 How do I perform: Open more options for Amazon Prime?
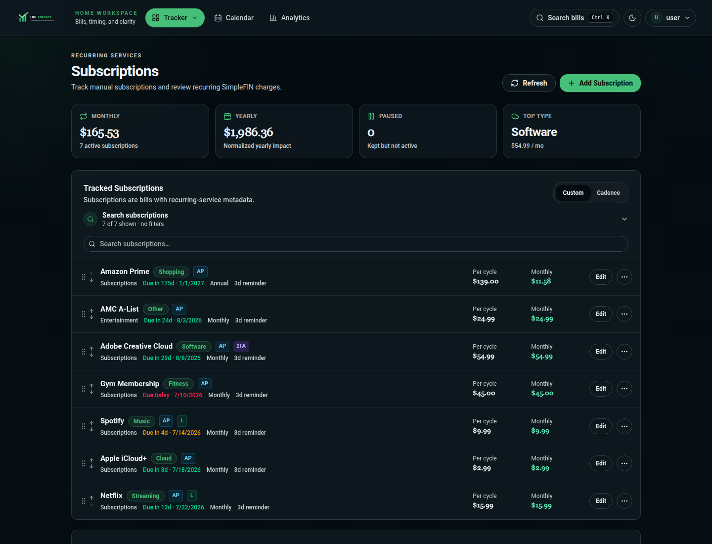[x=624, y=277]
